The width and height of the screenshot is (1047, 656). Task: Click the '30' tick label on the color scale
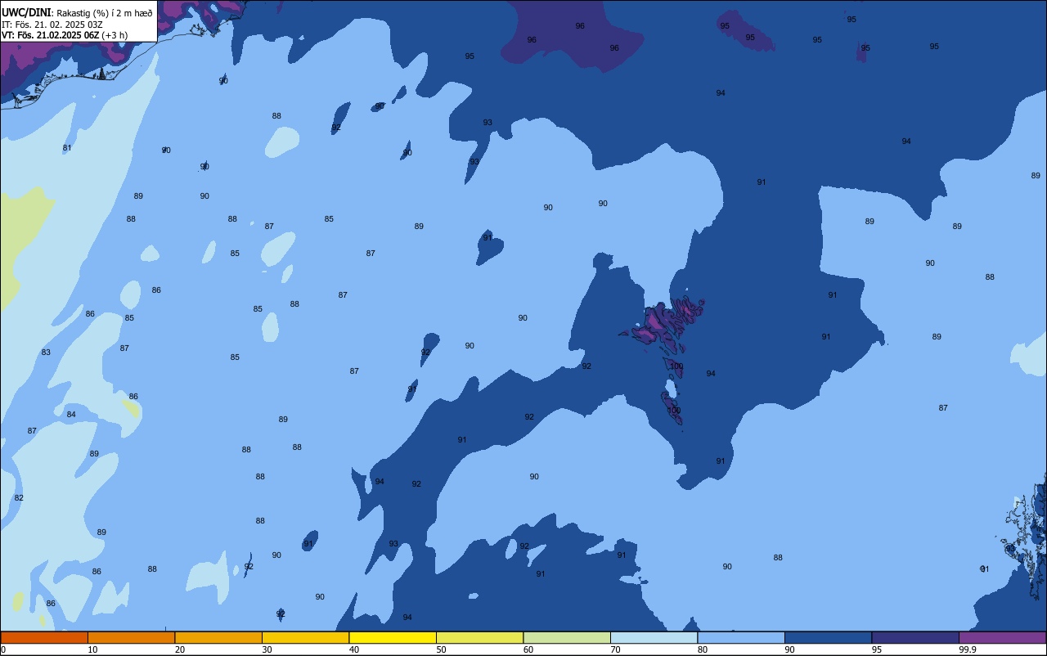267,649
